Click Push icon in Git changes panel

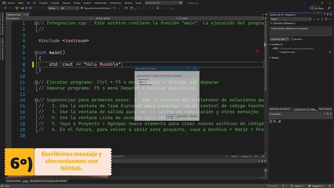coord(322,19)
